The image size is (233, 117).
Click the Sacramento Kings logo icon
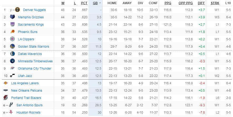pyautogui.click(x=13, y=25)
